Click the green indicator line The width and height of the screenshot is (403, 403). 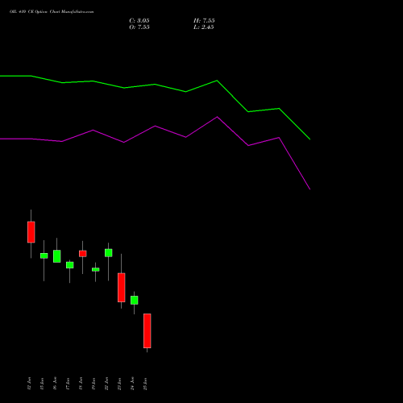click(155, 85)
